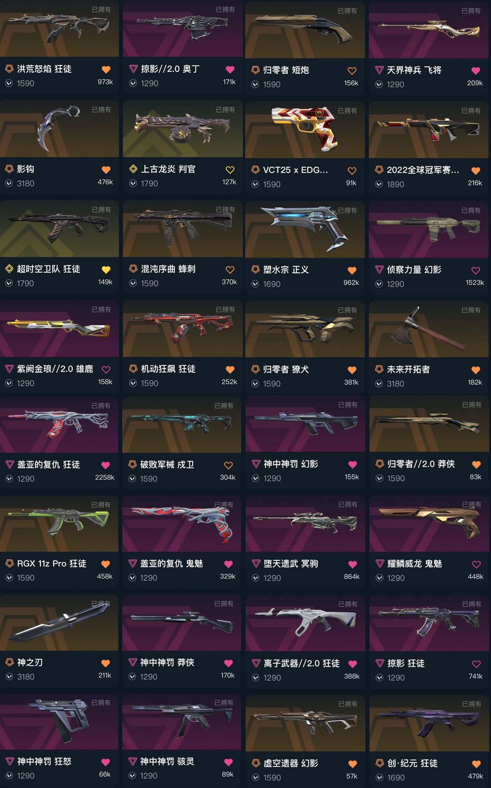Select the RGX 11z Pro 狂徒 title

point(52,564)
